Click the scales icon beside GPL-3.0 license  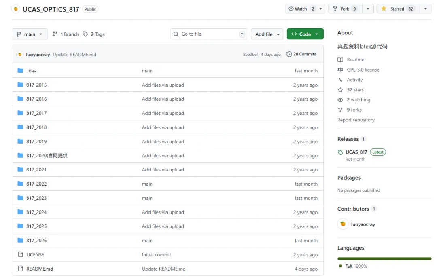(x=340, y=70)
